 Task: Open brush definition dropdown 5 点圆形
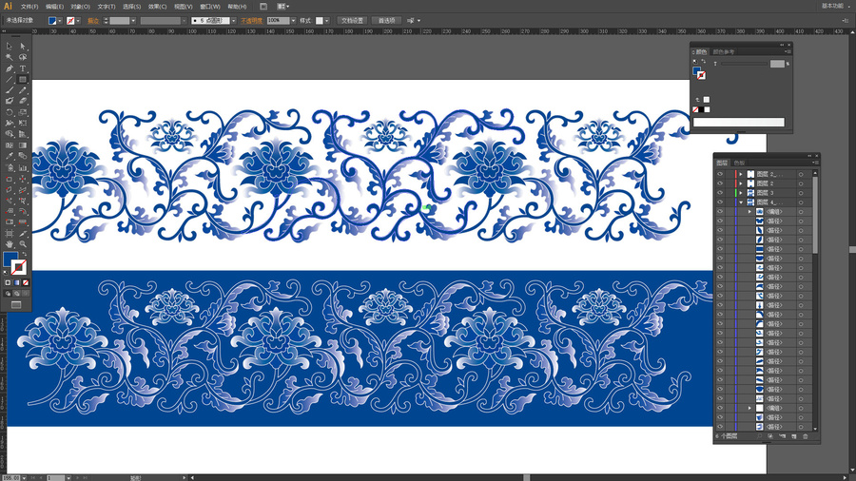point(234,21)
